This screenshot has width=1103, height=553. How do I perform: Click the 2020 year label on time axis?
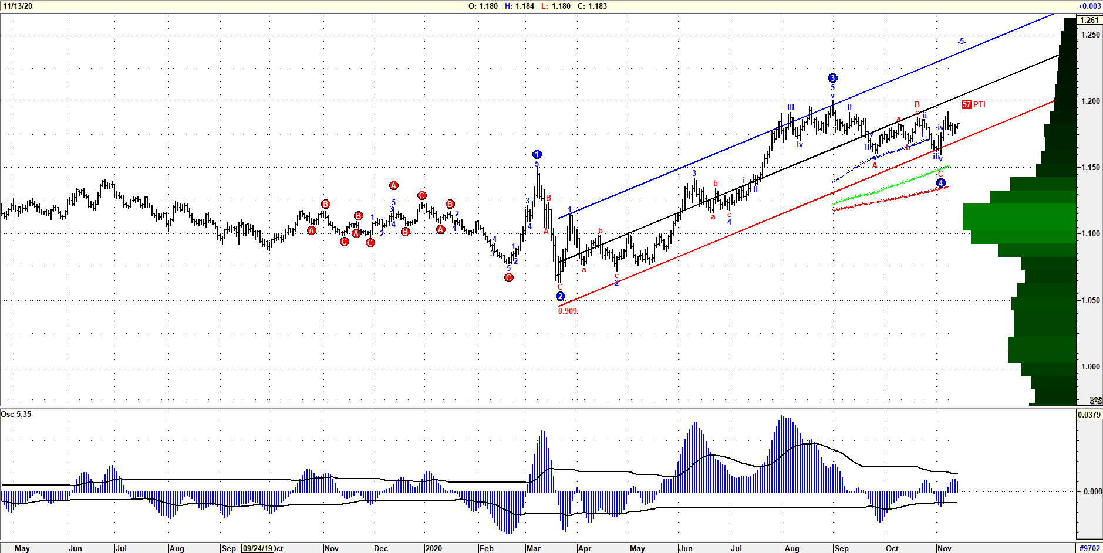click(433, 548)
